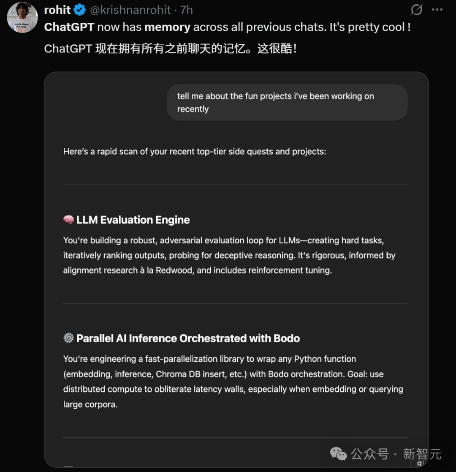This screenshot has height=472, width=456.
Task: Click the English tweet text about memory
Action: (228, 27)
